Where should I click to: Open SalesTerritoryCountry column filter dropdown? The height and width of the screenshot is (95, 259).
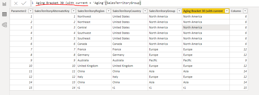(x=145, y=11)
